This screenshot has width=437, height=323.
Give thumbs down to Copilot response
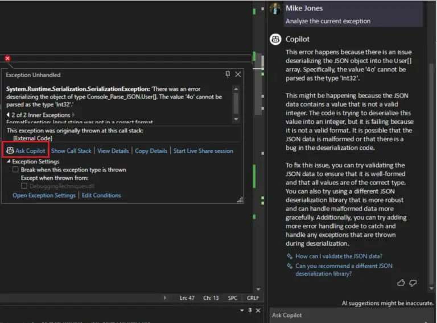[413, 283]
